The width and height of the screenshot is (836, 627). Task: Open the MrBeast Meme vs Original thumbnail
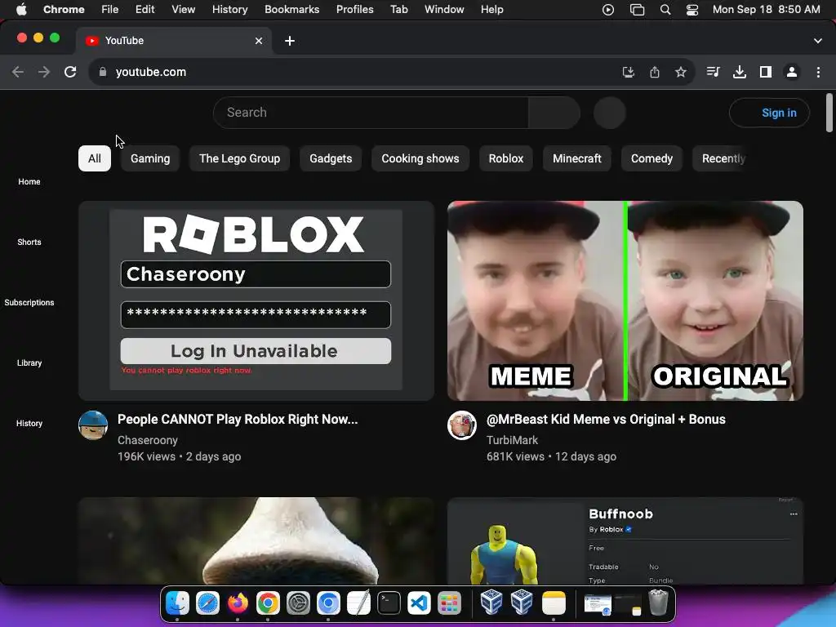(x=625, y=300)
